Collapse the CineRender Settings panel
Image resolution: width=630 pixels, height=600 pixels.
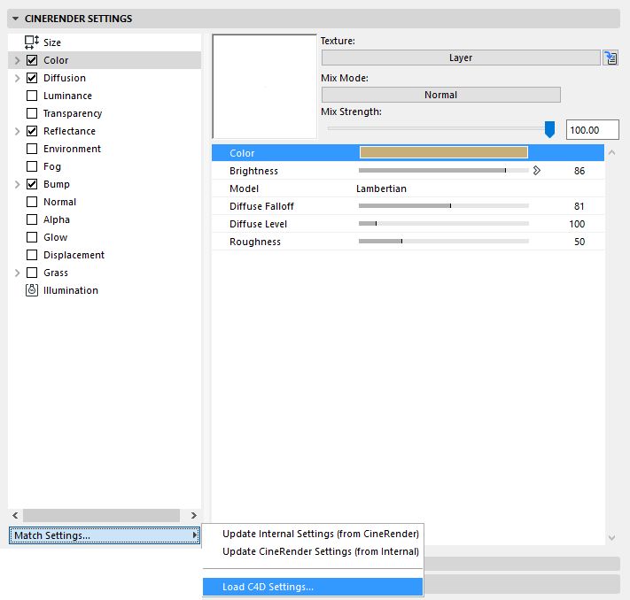[x=15, y=19]
